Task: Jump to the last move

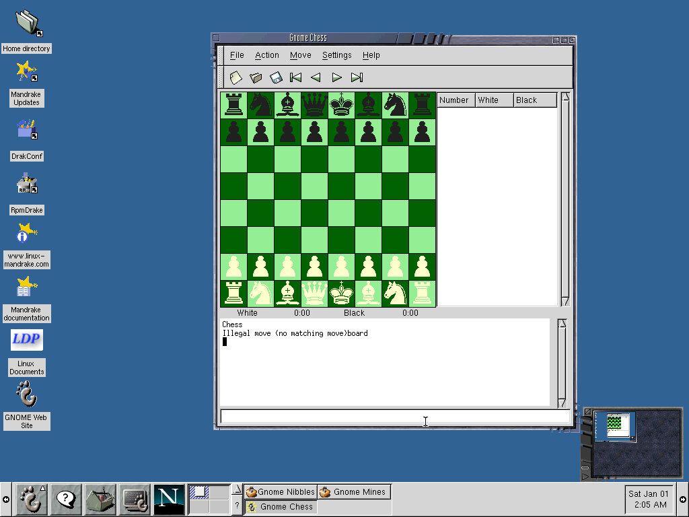Action: (357, 77)
